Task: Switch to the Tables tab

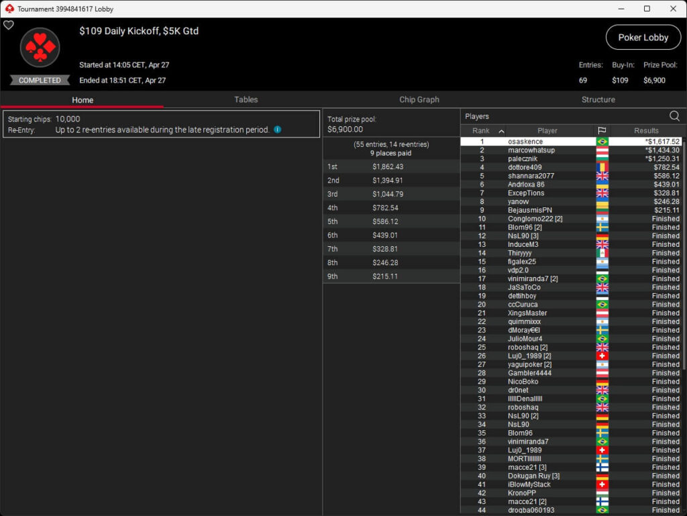Action: 246,99
